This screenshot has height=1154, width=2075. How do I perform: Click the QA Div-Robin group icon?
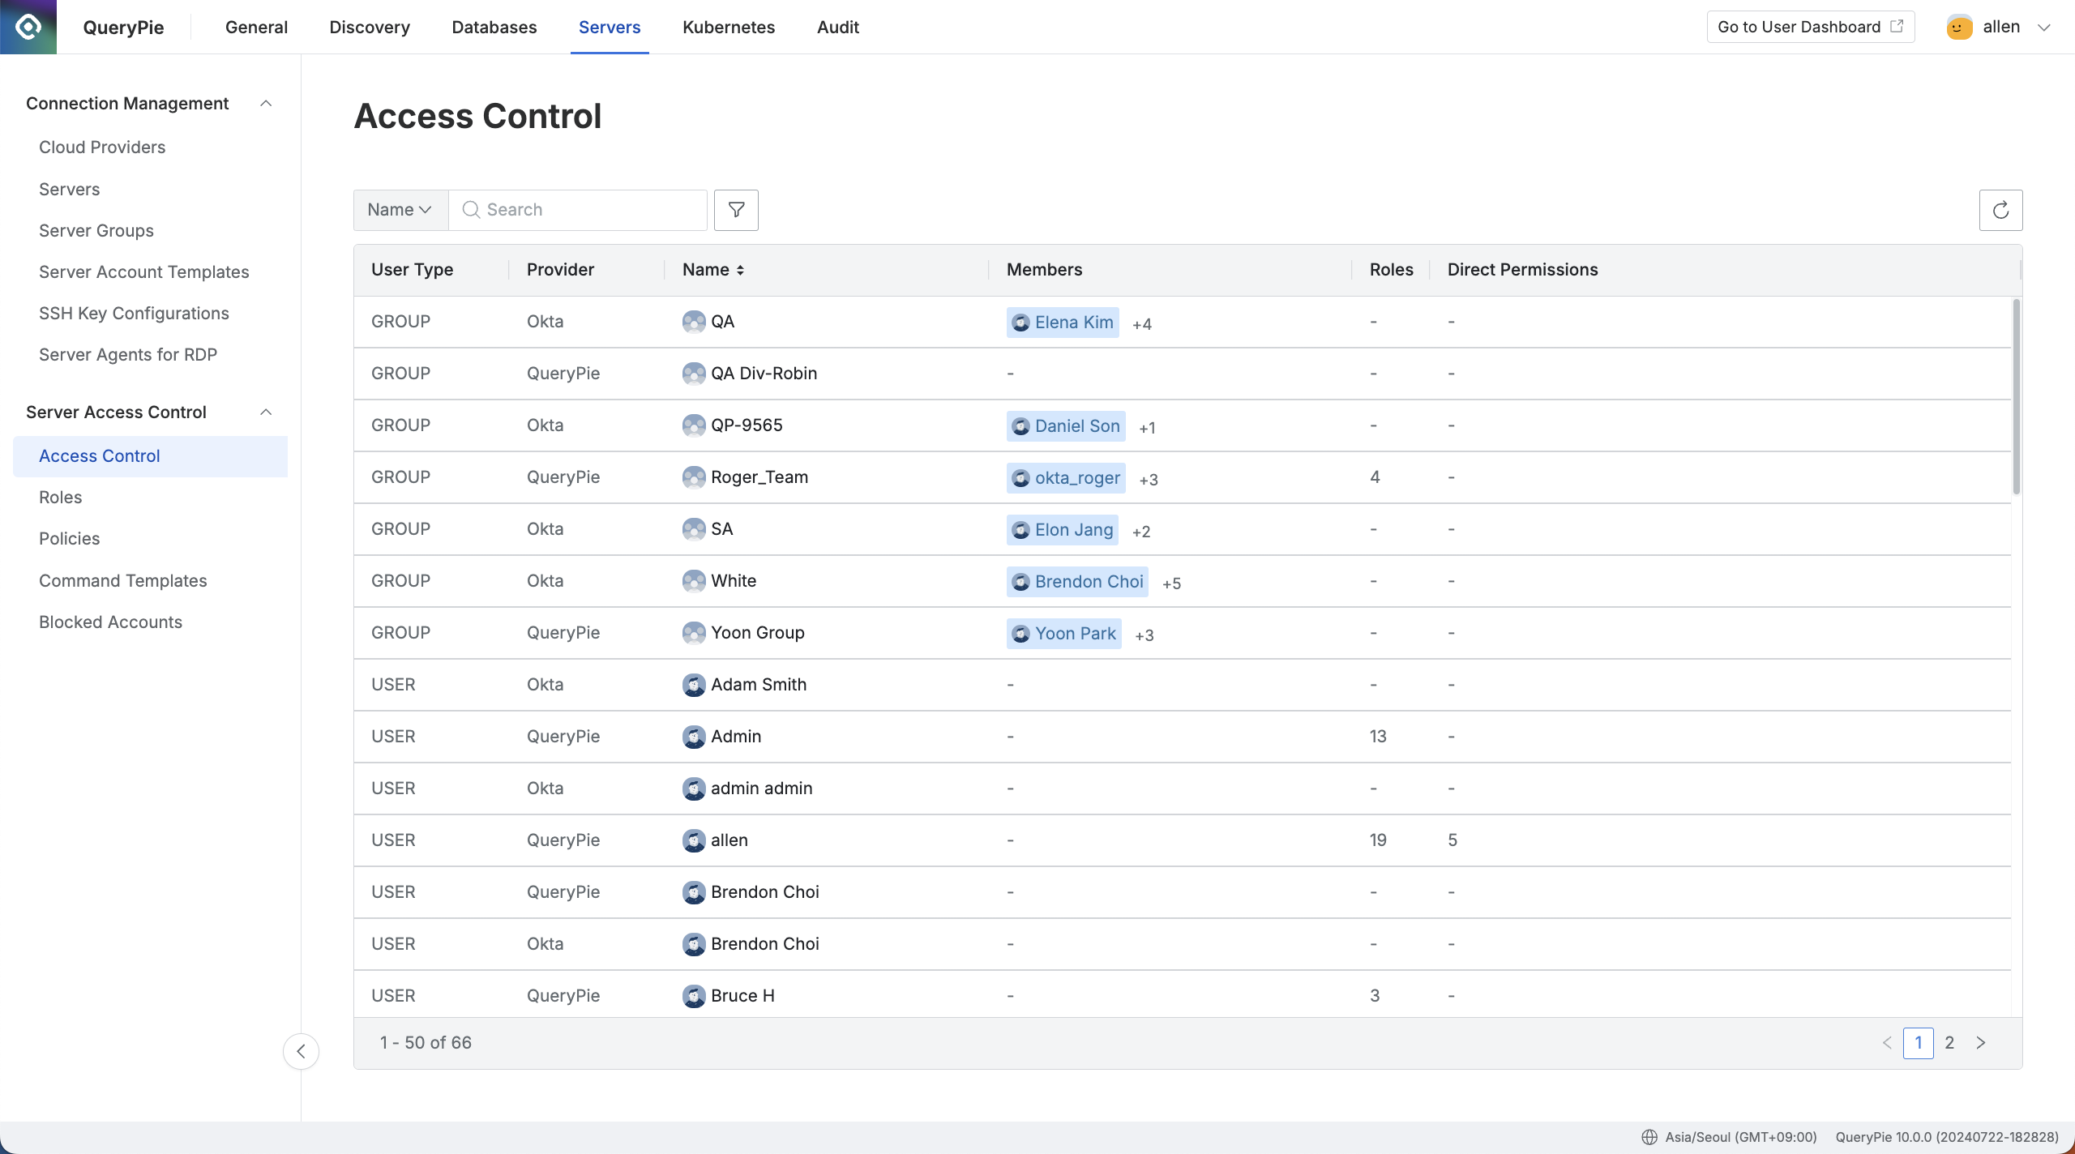tap(694, 374)
